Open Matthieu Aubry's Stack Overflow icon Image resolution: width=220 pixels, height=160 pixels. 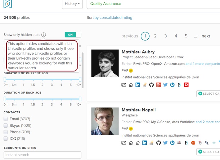point(145,85)
